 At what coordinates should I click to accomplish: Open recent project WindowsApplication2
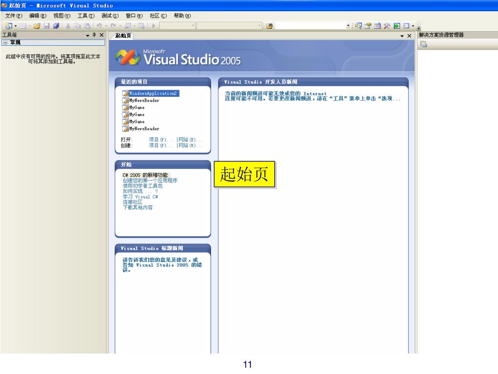[x=153, y=93]
